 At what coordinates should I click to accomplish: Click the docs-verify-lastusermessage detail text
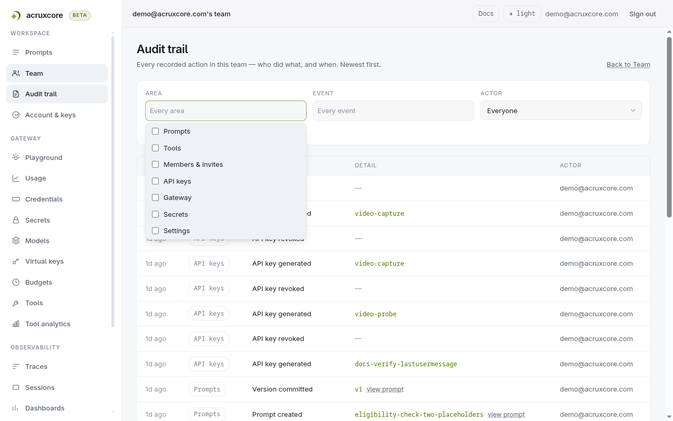click(x=406, y=364)
